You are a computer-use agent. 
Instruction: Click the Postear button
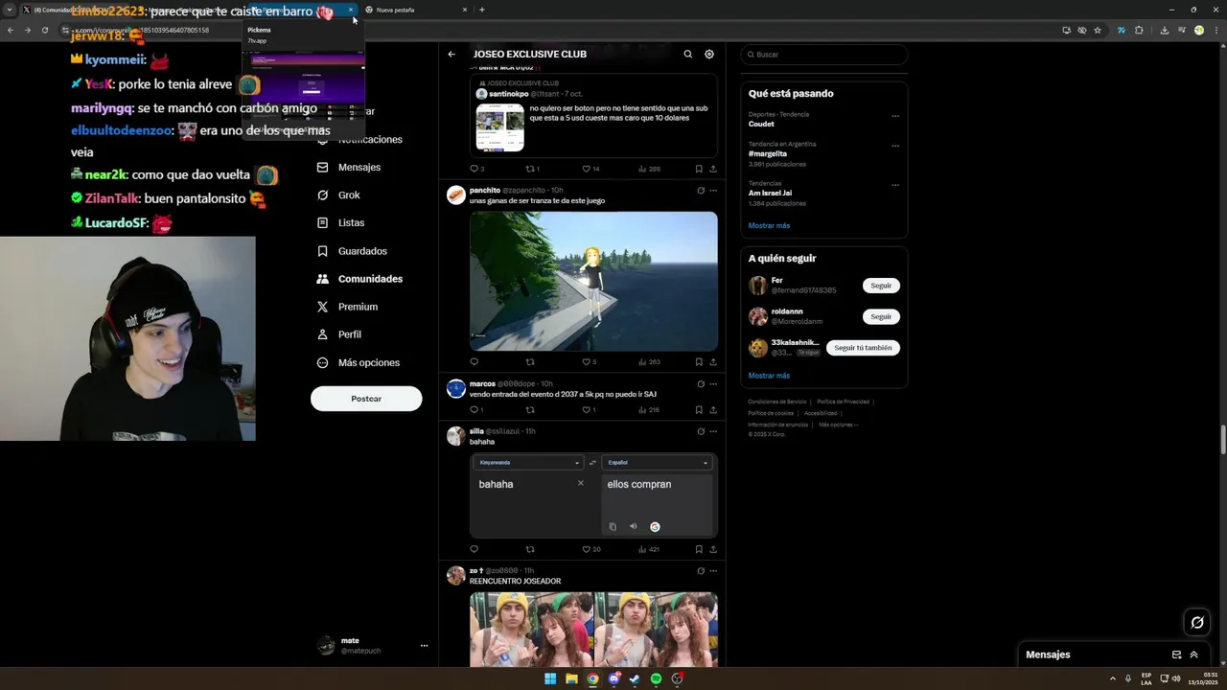366,399
